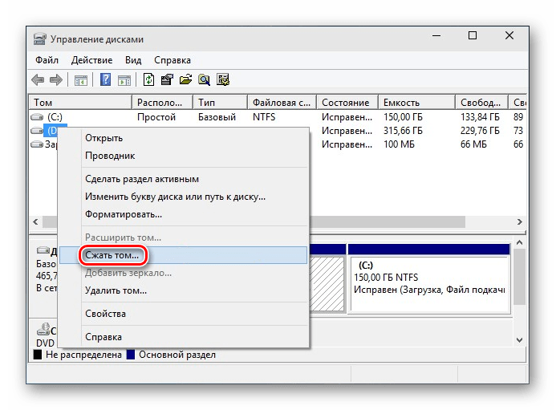This screenshot has width=556, height=410.
Task: Click the Disk Management window title icon
Action: coord(40,39)
